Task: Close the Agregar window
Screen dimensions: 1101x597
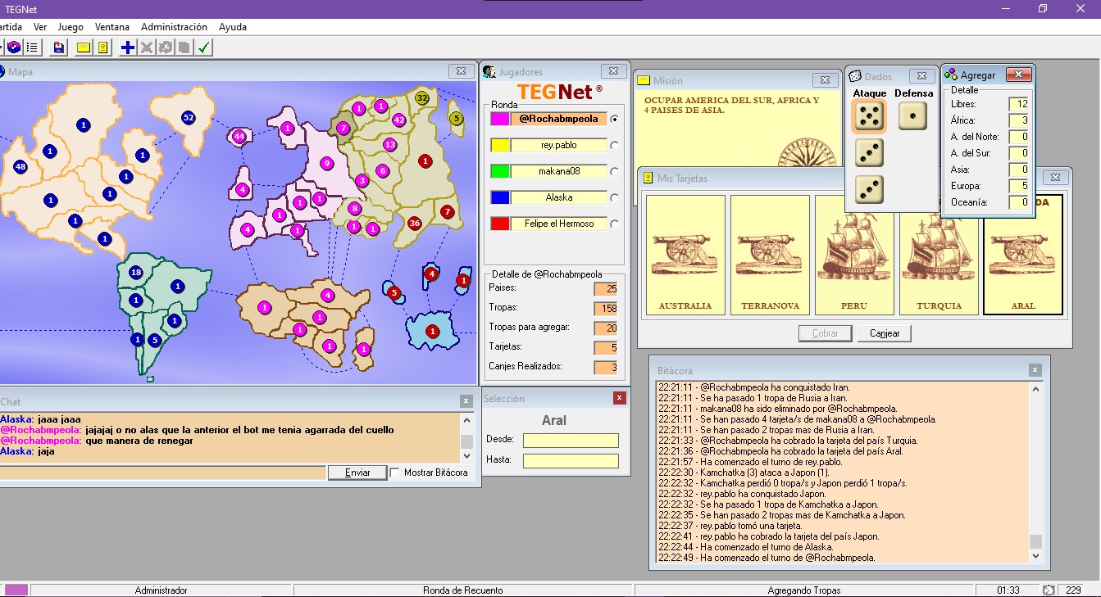Action: 1018,75
